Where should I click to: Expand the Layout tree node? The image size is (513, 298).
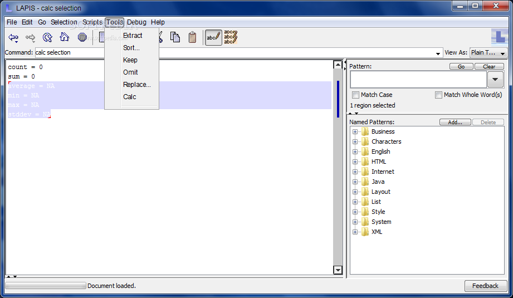point(355,192)
